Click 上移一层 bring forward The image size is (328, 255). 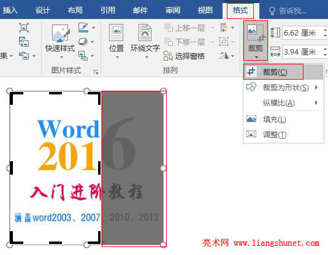coord(185,28)
